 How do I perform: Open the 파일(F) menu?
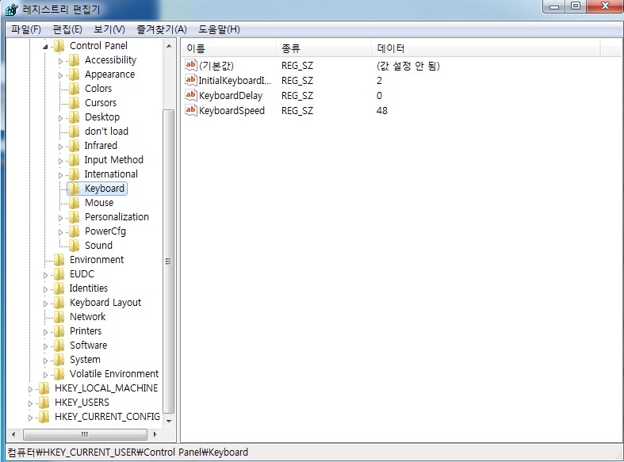point(25,29)
